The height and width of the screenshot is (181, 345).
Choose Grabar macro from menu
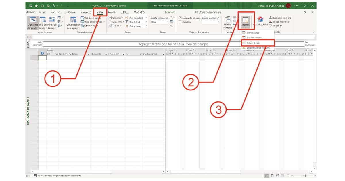[258, 38]
